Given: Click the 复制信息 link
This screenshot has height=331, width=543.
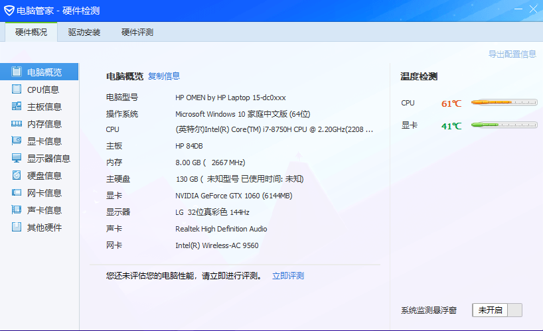Looking at the screenshot, I should (x=164, y=76).
